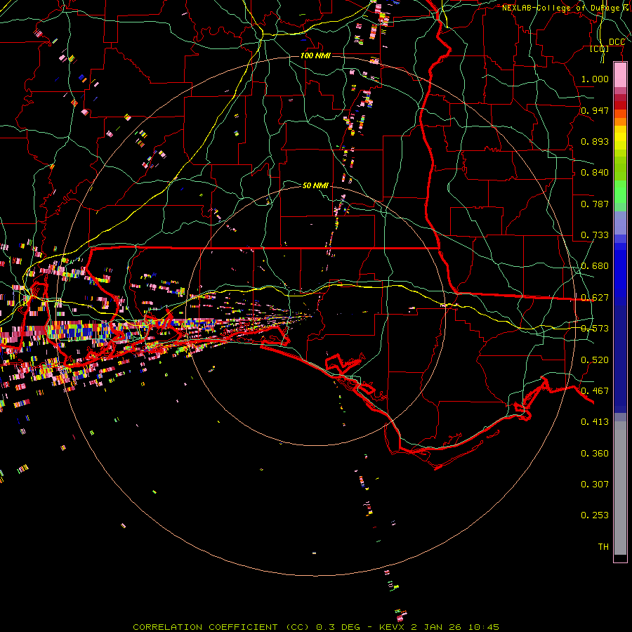Click the 50 NMI range ring label
Screen dimensions: 632x632
(315, 185)
